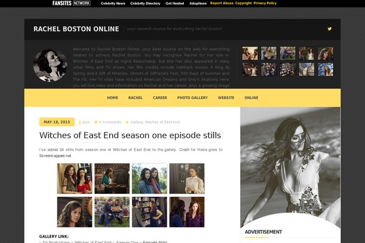The width and height of the screenshot is (365, 243).
Task: Select Adoptions in top bar
Action: pyautogui.click(x=198, y=3)
